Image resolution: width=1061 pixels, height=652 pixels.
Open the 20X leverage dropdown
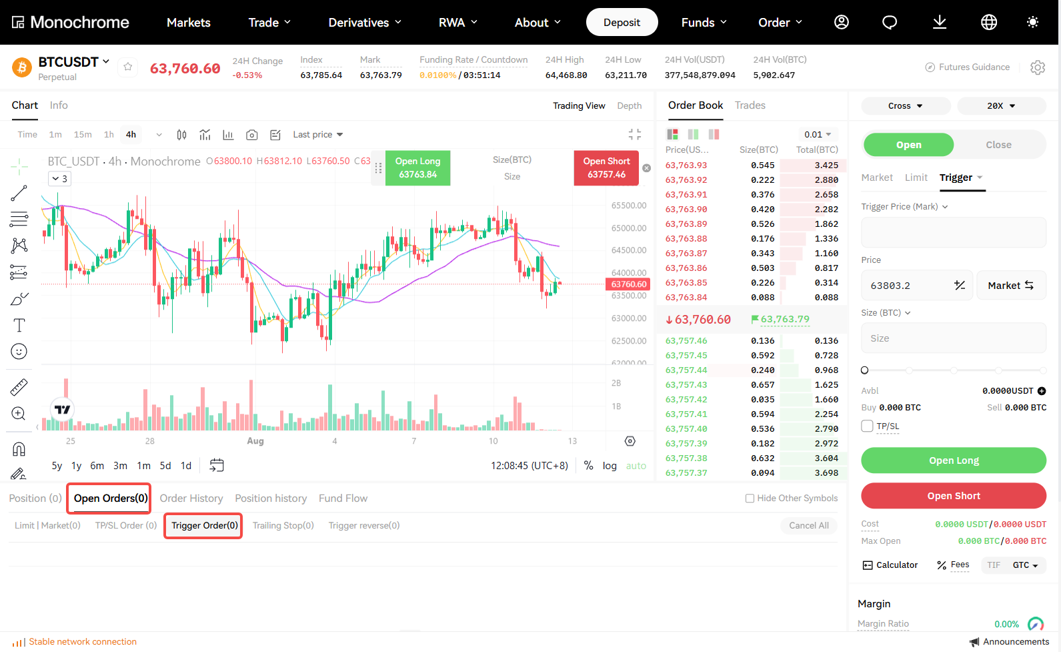pyautogui.click(x=1002, y=105)
